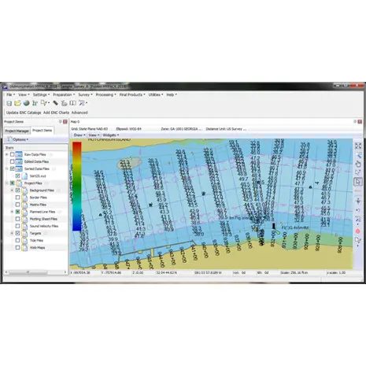Click the pin icon of Map panel
This screenshot has height=366, width=366.
[x=355, y=121]
